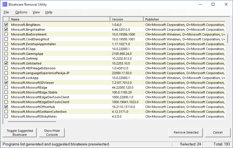233x148 pixels.
Task: Click Microsoft.CredDialogHost publisher cell
Action: 185,39
